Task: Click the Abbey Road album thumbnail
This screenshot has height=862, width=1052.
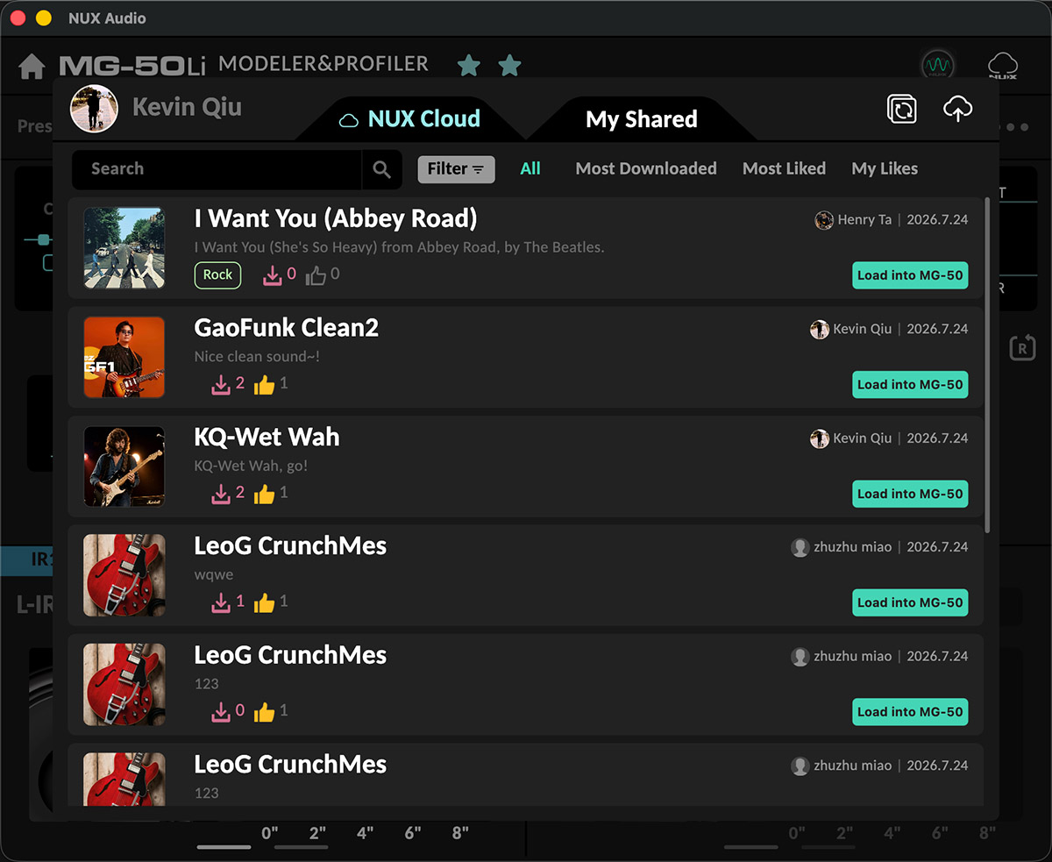Action: (x=124, y=247)
